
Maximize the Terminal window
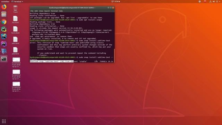click(x=111, y=8)
